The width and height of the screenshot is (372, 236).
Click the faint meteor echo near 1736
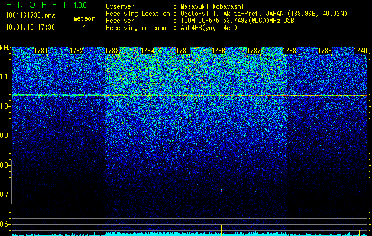click(221, 190)
